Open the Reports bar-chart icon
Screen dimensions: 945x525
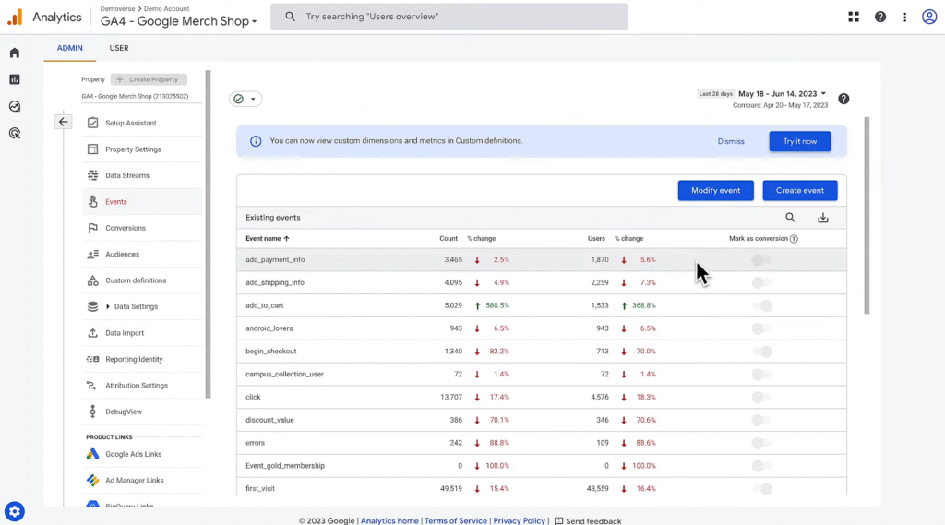click(15, 79)
